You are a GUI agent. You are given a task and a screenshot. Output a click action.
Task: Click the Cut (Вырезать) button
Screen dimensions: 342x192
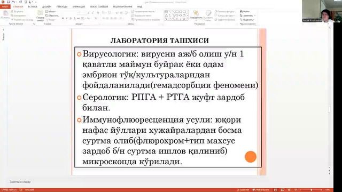17,12
